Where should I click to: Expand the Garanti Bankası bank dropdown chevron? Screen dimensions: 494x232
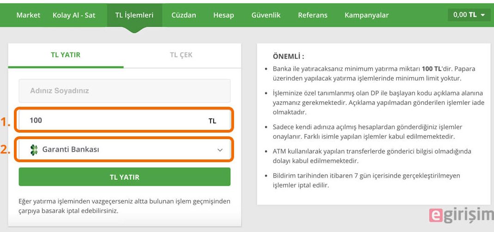[220, 150]
